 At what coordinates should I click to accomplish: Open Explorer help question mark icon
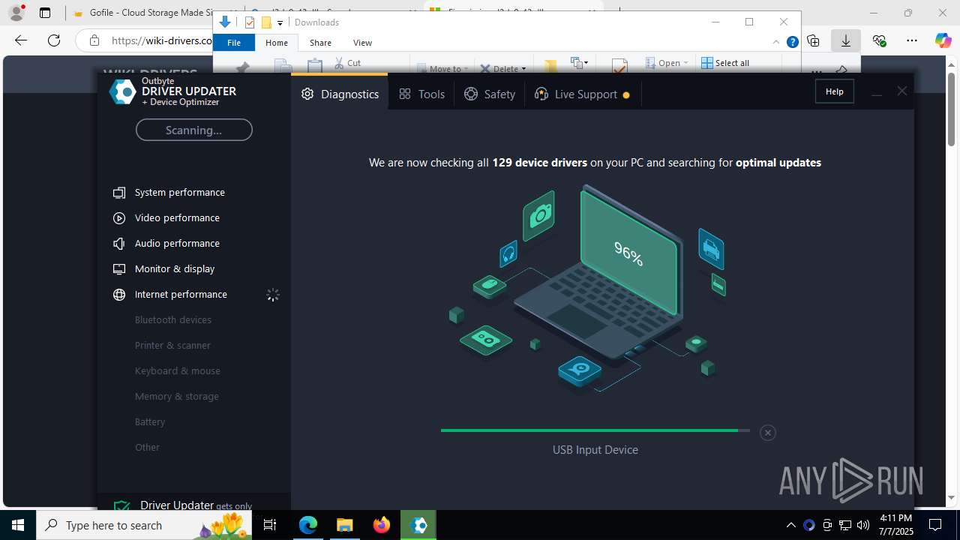point(792,42)
